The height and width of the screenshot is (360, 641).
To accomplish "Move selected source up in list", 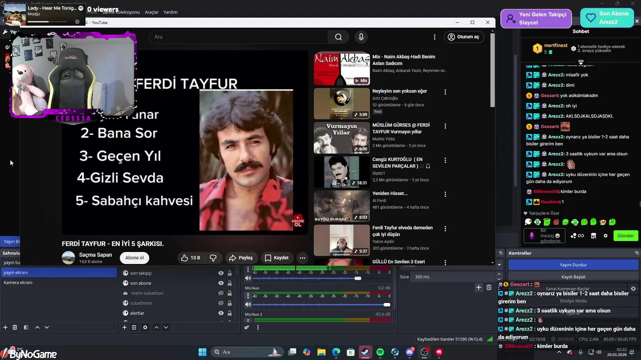I will pyautogui.click(x=156, y=327).
